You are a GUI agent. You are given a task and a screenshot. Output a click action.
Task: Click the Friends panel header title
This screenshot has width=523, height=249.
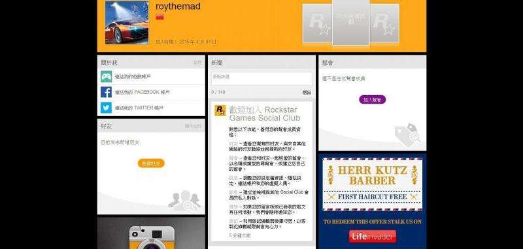pyautogui.click(x=107, y=126)
